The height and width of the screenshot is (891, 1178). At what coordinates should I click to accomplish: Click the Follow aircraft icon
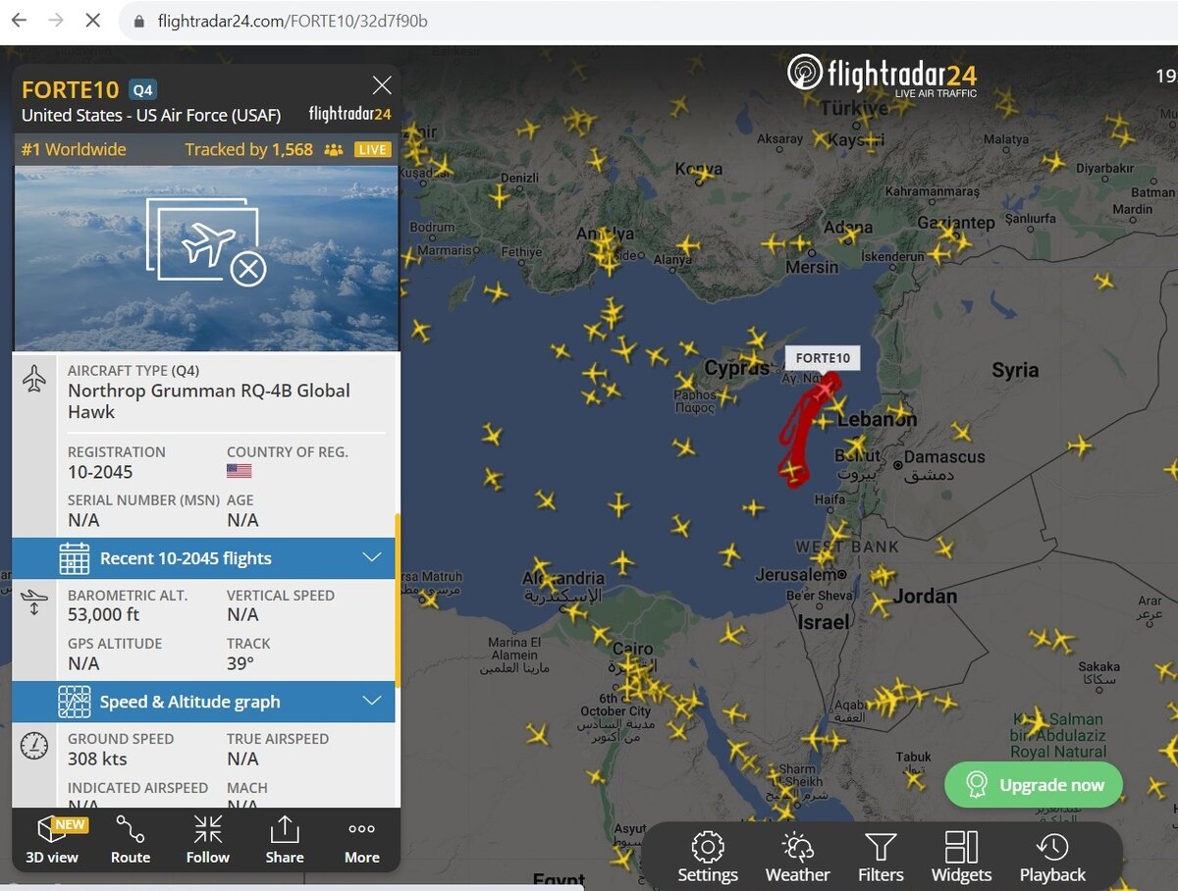208,840
